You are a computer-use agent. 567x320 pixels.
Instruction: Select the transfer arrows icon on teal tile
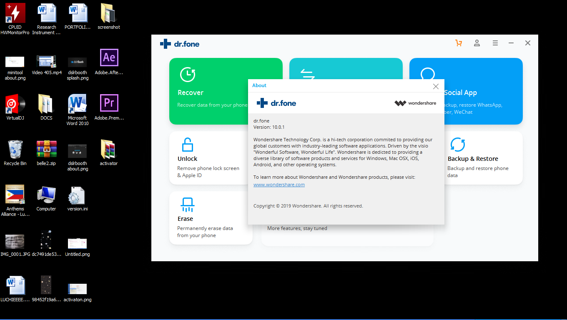pyautogui.click(x=308, y=74)
